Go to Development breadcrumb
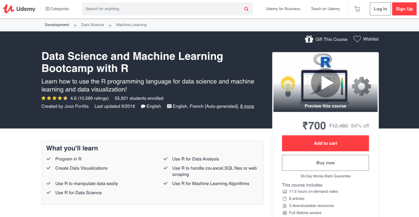 point(57,25)
